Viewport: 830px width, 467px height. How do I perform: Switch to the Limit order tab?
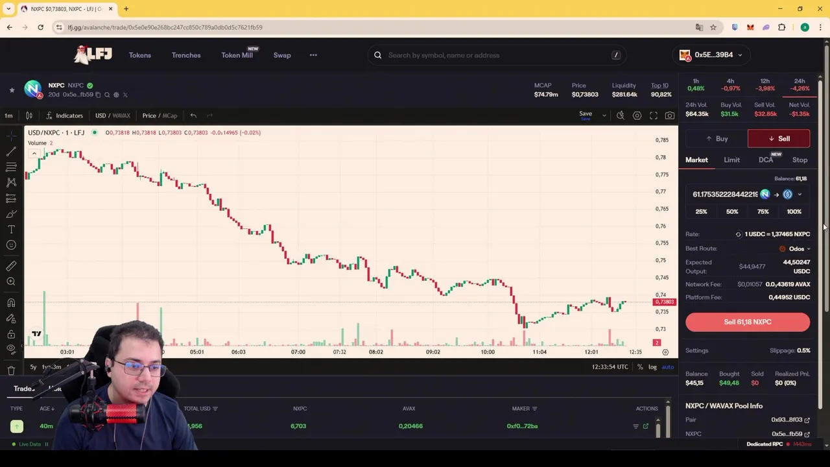[x=731, y=160]
